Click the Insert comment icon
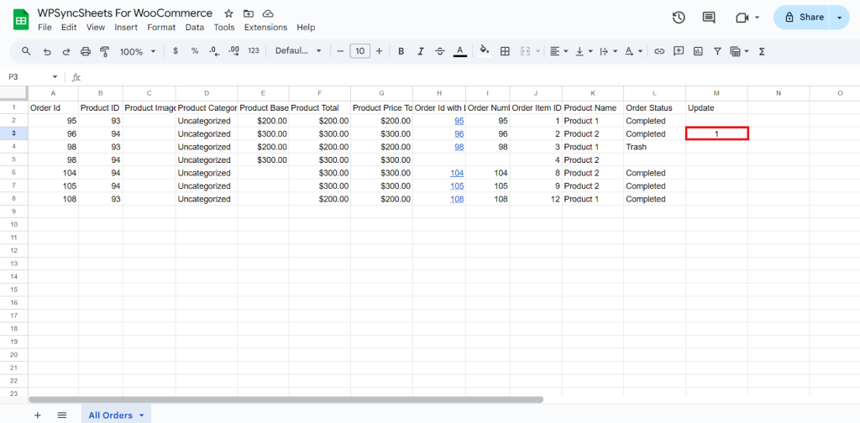This screenshot has height=423, width=860. (679, 51)
